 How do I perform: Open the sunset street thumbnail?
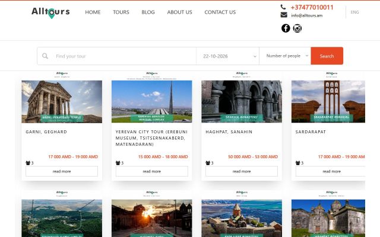point(152,218)
